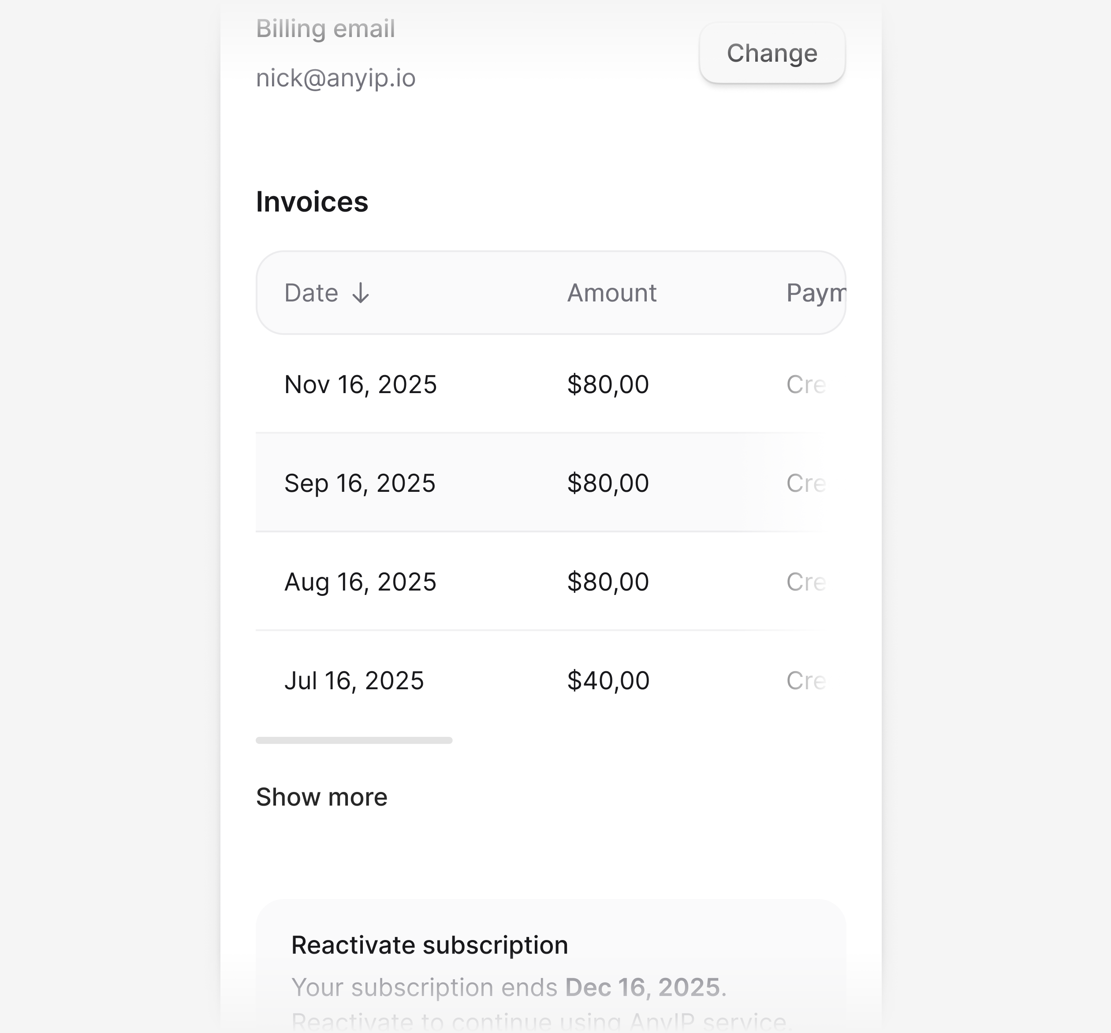Click the invoices table horizontal scrollbar
This screenshot has height=1033, width=1111.
pyautogui.click(x=354, y=740)
